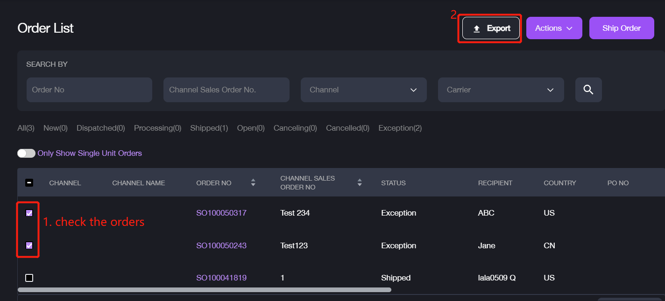665x301 pixels.
Task: Focus the Channel Sales Order No. field
Action: 226,90
